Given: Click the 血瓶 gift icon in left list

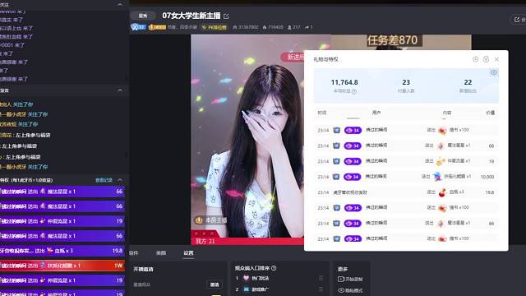Looking at the screenshot, I should (x=50, y=250).
